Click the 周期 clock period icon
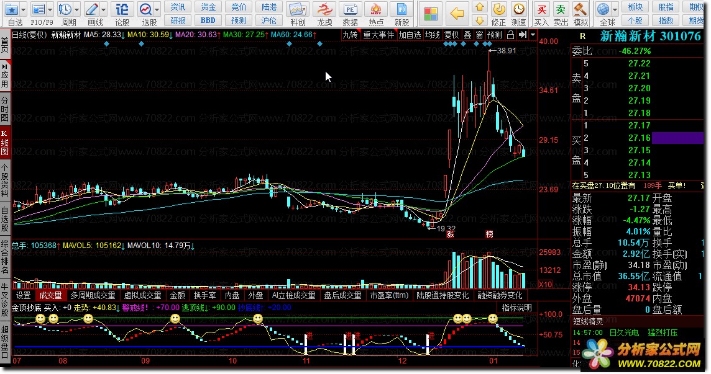 65,9
